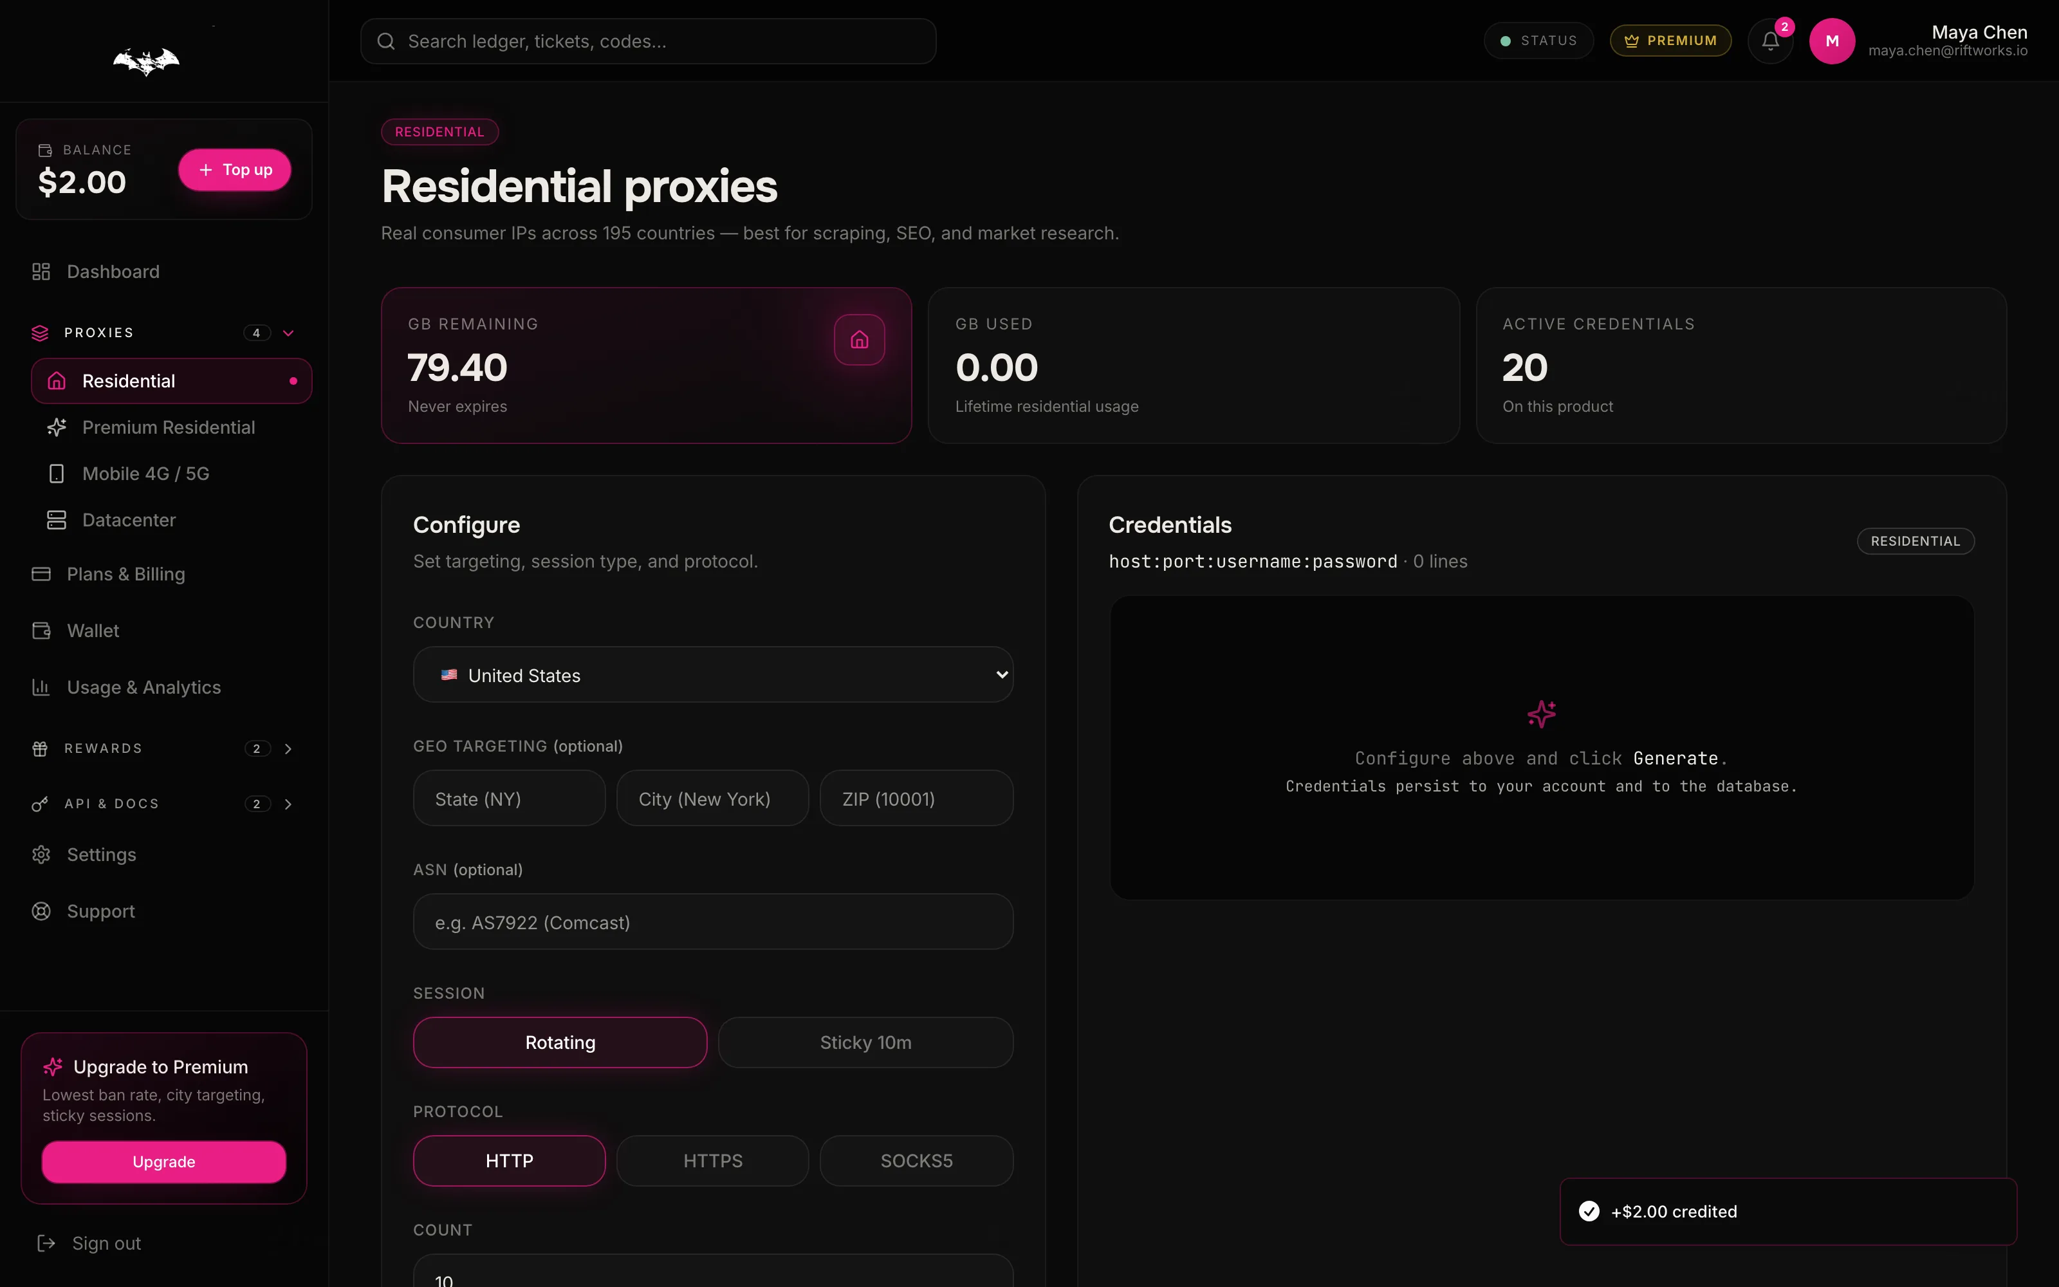Click the Mobile 4G / 5G phone icon
The width and height of the screenshot is (2059, 1287).
pos(56,473)
